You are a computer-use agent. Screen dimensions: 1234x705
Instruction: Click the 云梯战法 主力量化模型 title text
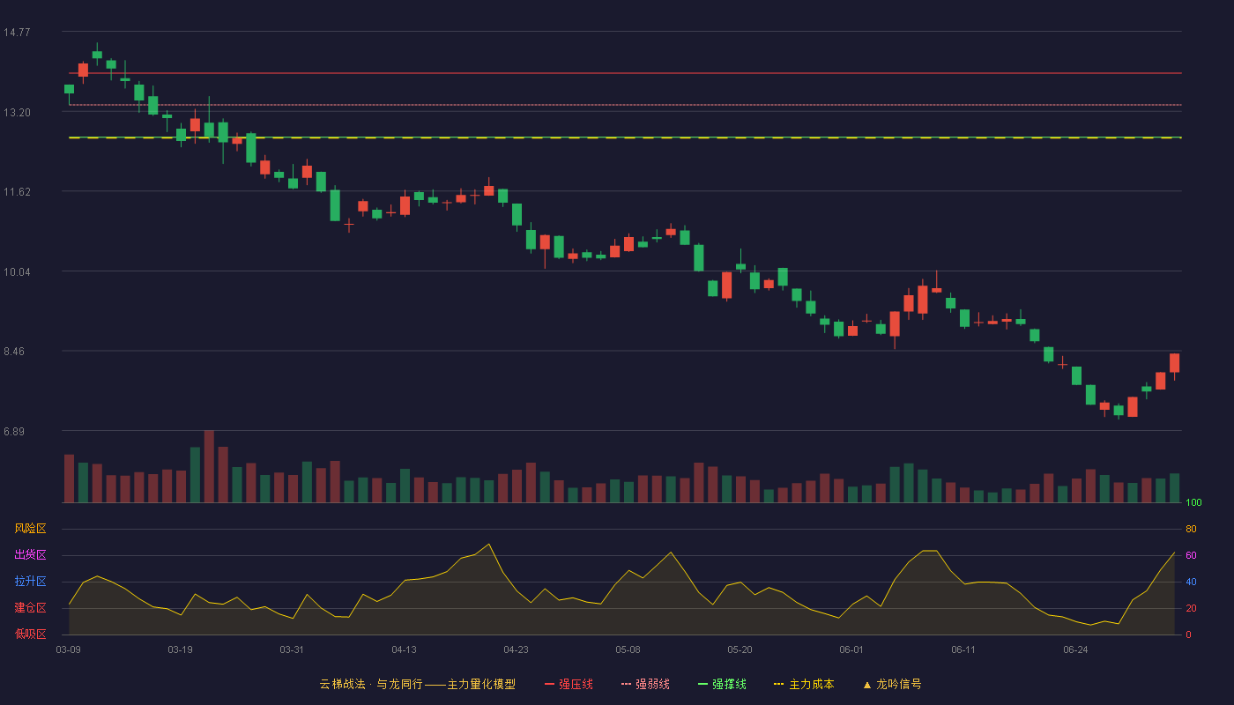tap(418, 684)
